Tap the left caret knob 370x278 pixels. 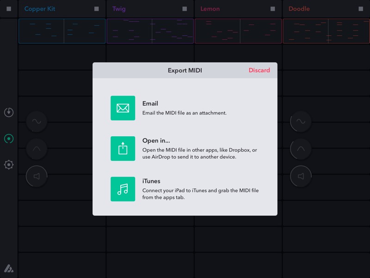point(37,149)
